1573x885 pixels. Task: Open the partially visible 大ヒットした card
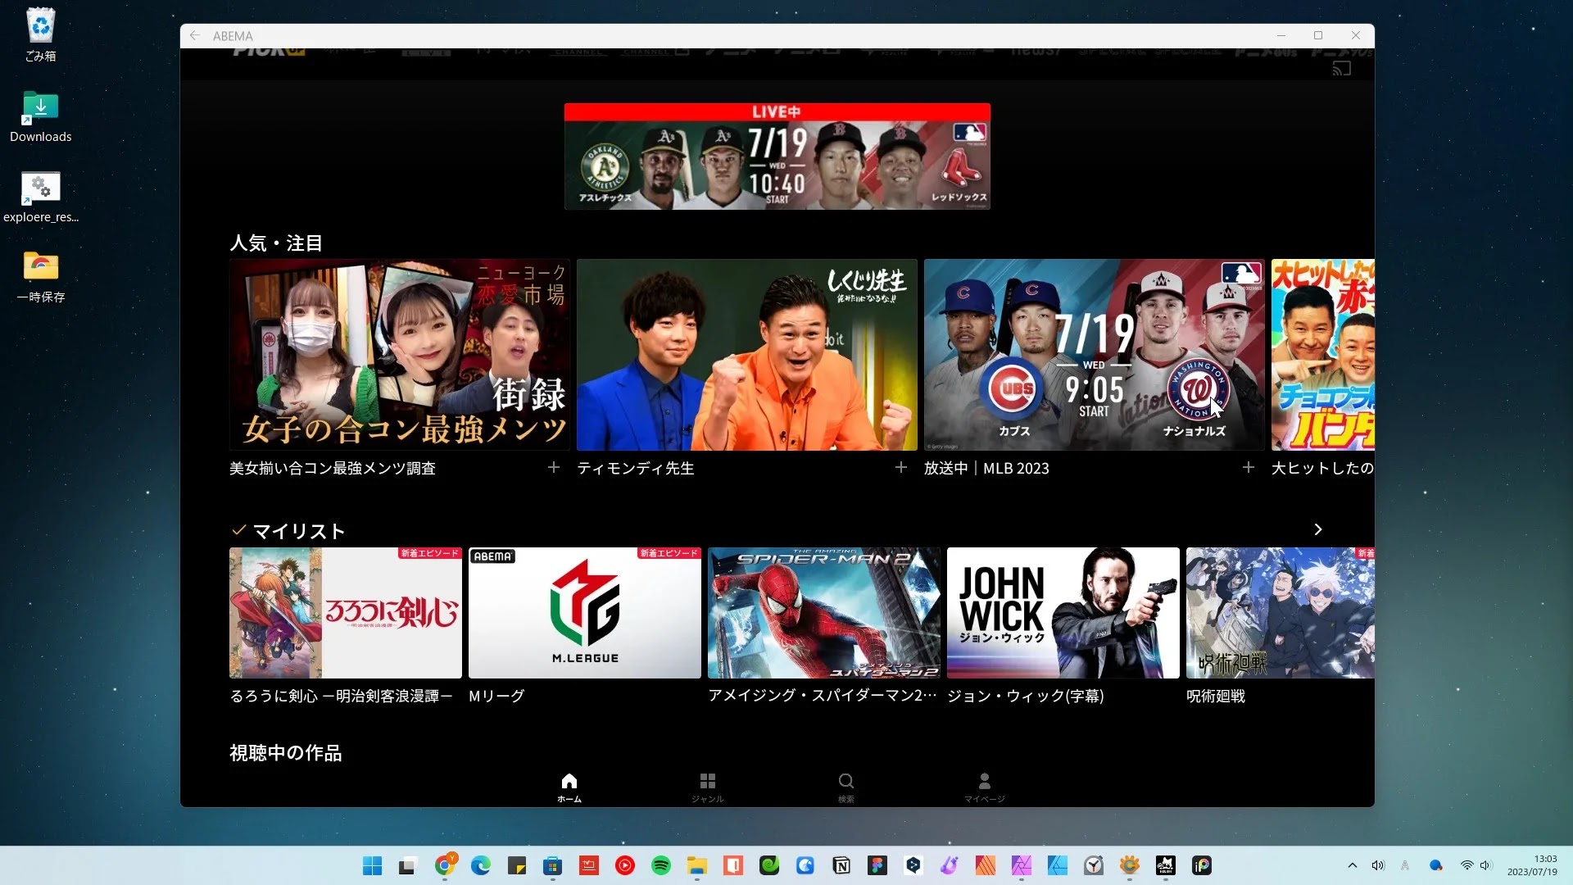click(1323, 355)
